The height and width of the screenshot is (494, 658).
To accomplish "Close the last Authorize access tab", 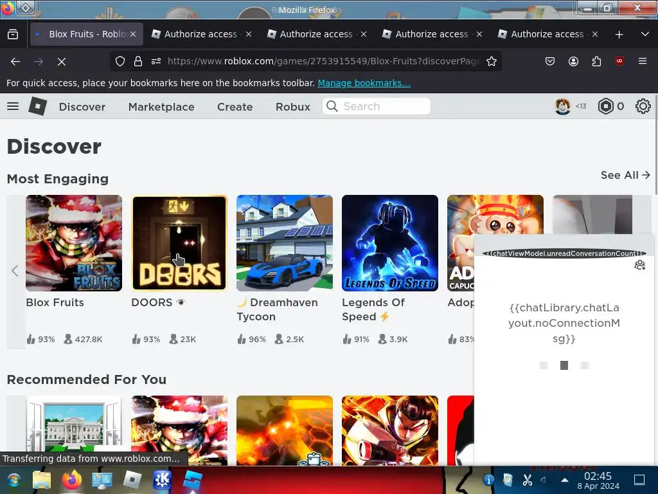I will click(x=594, y=34).
